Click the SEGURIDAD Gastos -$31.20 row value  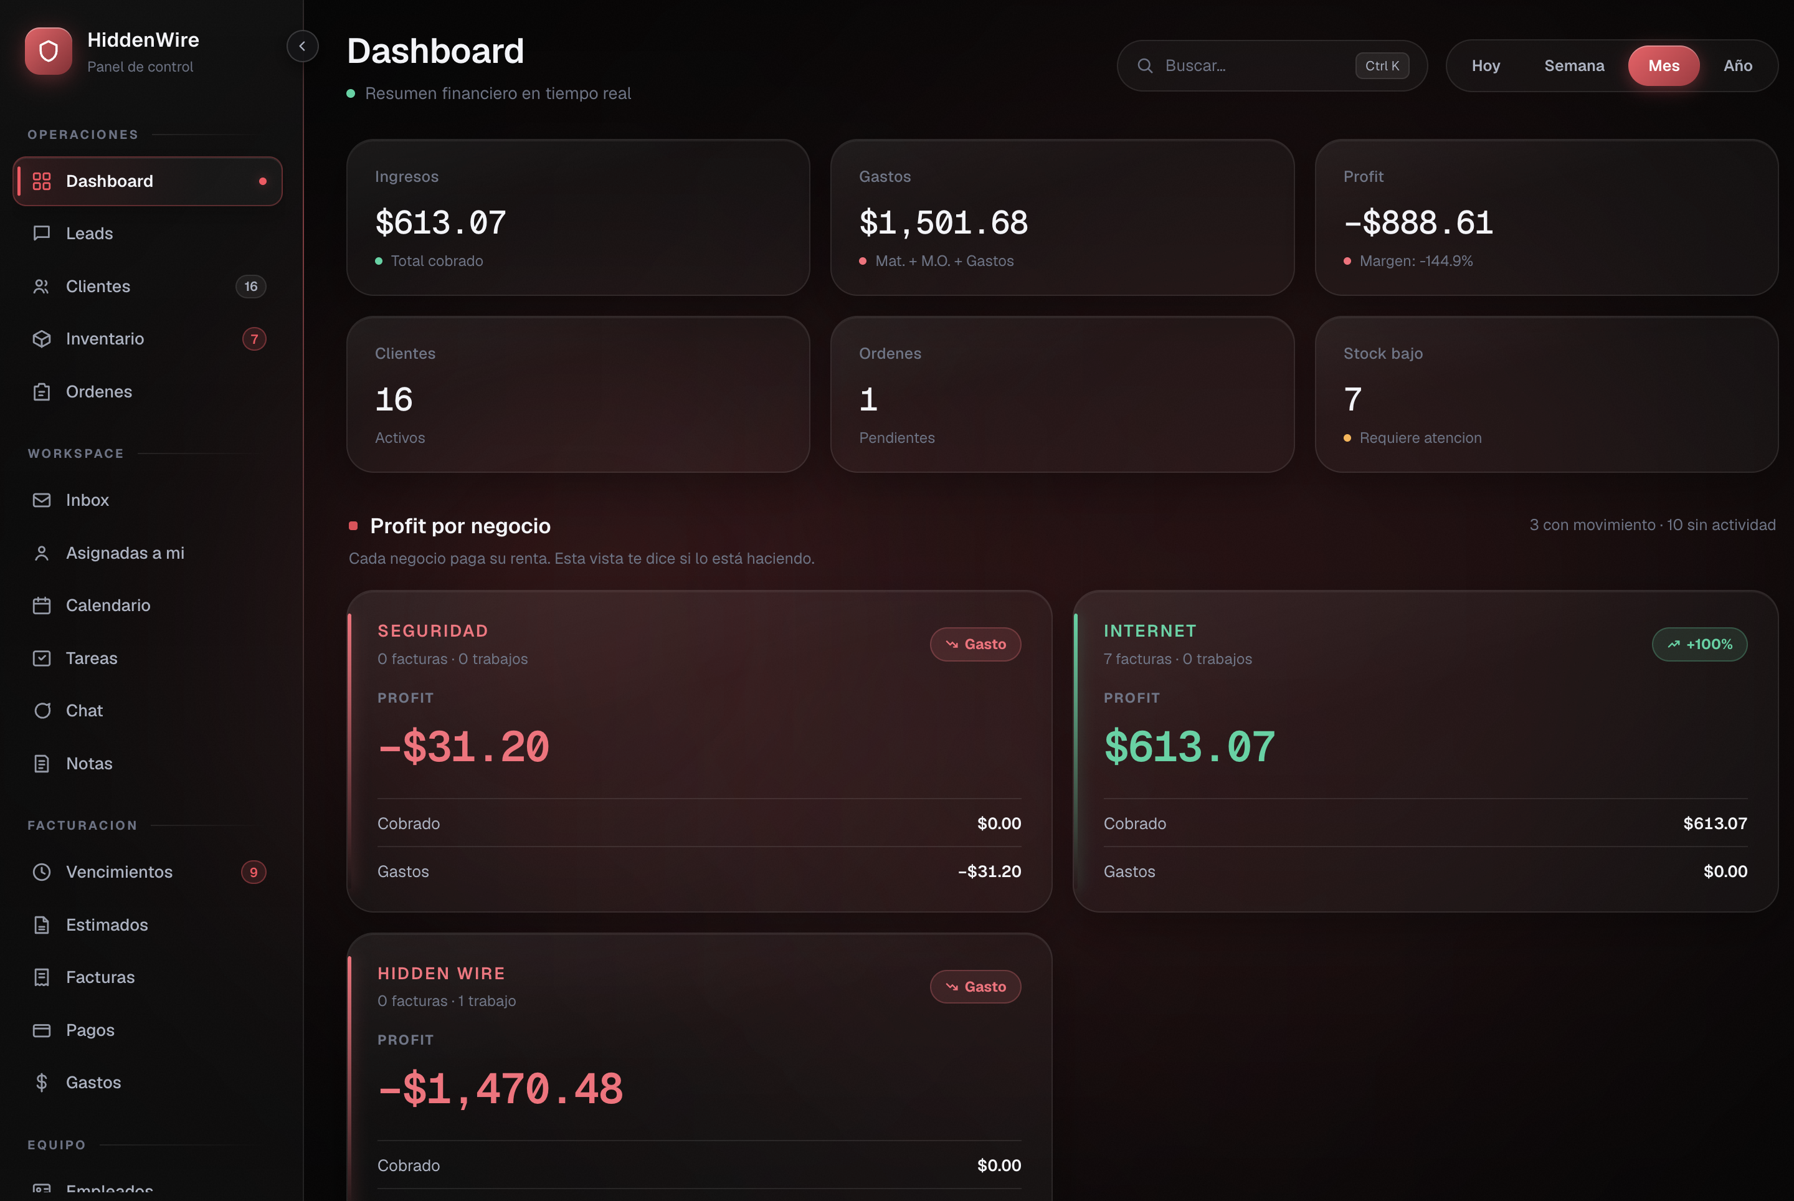pyautogui.click(x=989, y=871)
